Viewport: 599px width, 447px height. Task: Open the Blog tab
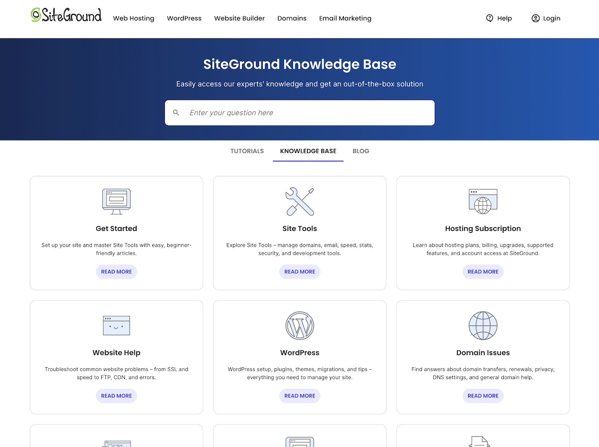pos(360,151)
